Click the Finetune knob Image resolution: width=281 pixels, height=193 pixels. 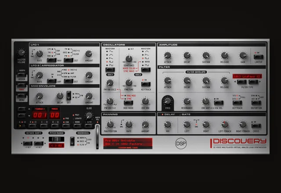(129, 82)
